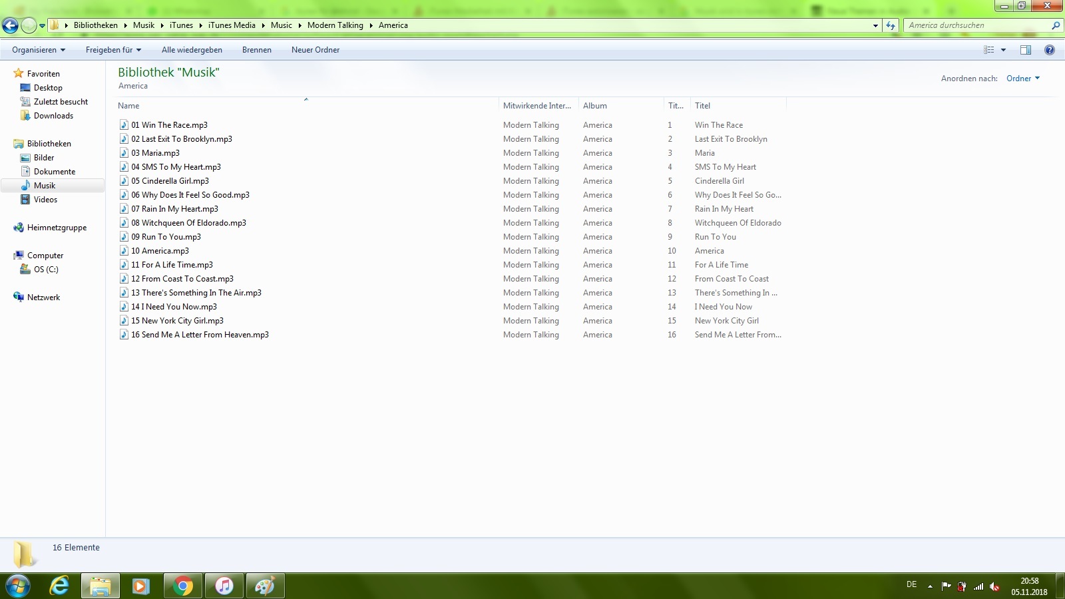The image size is (1065, 599).
Task: Open recent locations dropdown beside the Forward button
Action: coord(42,25)
